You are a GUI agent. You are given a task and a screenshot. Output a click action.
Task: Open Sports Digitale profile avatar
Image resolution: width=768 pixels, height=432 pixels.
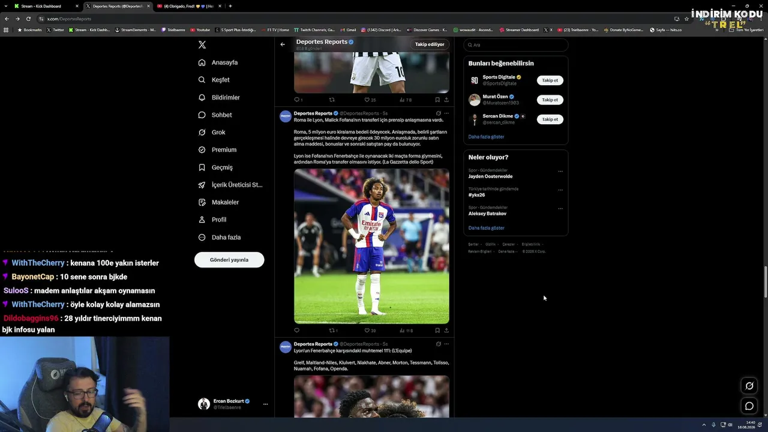pos(474,80)
